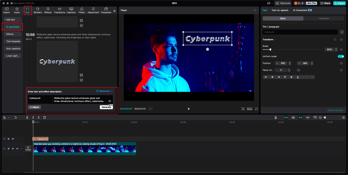Click the Generate button
The height and width of the screenshot is (175, 348).
106,107
